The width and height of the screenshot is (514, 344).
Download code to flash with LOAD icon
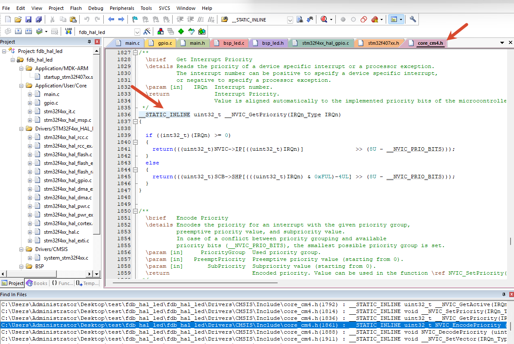point(68,31)
